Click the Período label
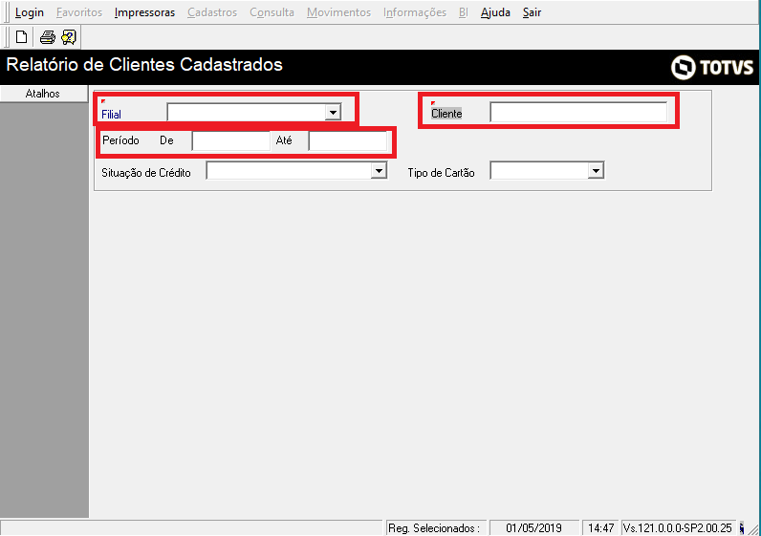761x536 pixels. (120, 140)
